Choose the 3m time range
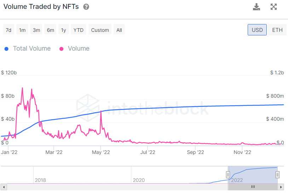 coord(36,30)
